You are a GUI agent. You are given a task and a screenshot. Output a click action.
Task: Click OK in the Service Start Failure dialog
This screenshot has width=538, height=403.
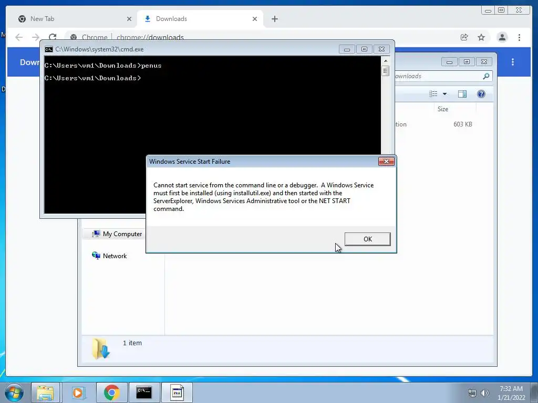pyautogui.click(x=367, y=239)
